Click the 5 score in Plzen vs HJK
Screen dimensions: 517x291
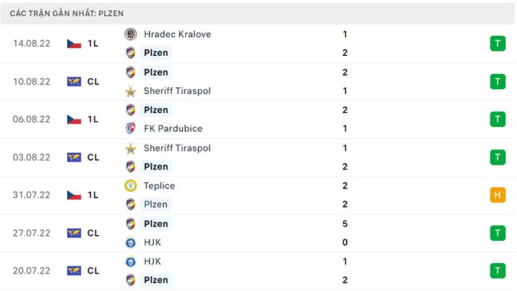345,223
